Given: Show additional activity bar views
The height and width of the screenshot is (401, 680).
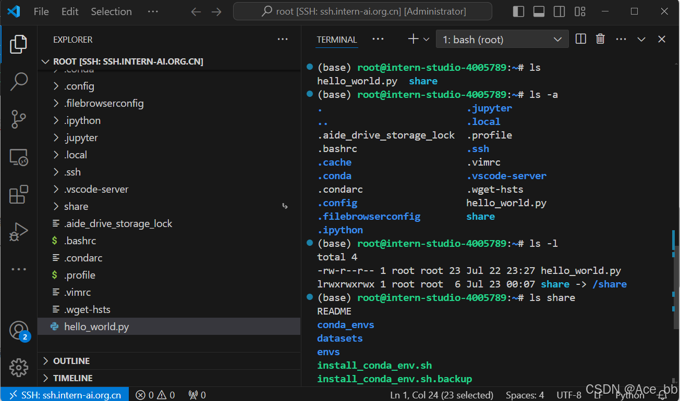Looking at the screenshot, I should coord(18,269).
